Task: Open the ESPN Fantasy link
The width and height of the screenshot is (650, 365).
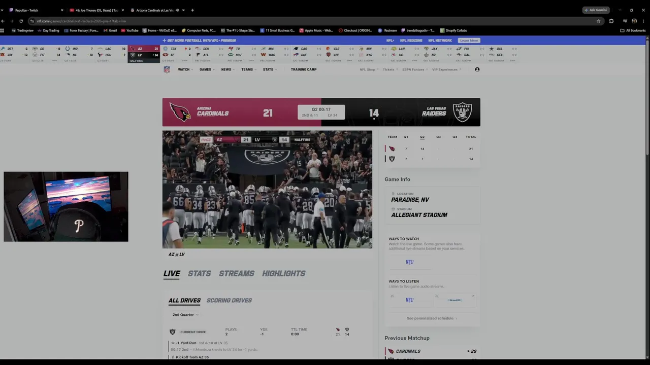Action: coord(414,69)
